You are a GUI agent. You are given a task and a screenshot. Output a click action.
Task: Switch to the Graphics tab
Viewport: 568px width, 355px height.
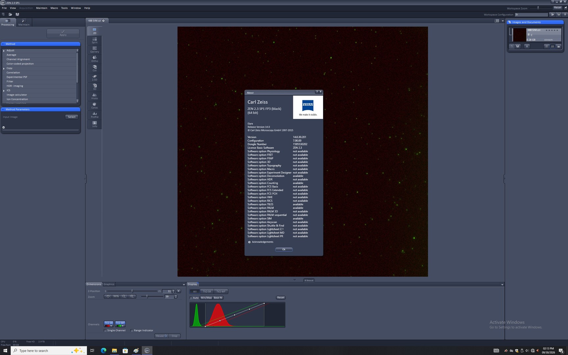pos(109,284)
